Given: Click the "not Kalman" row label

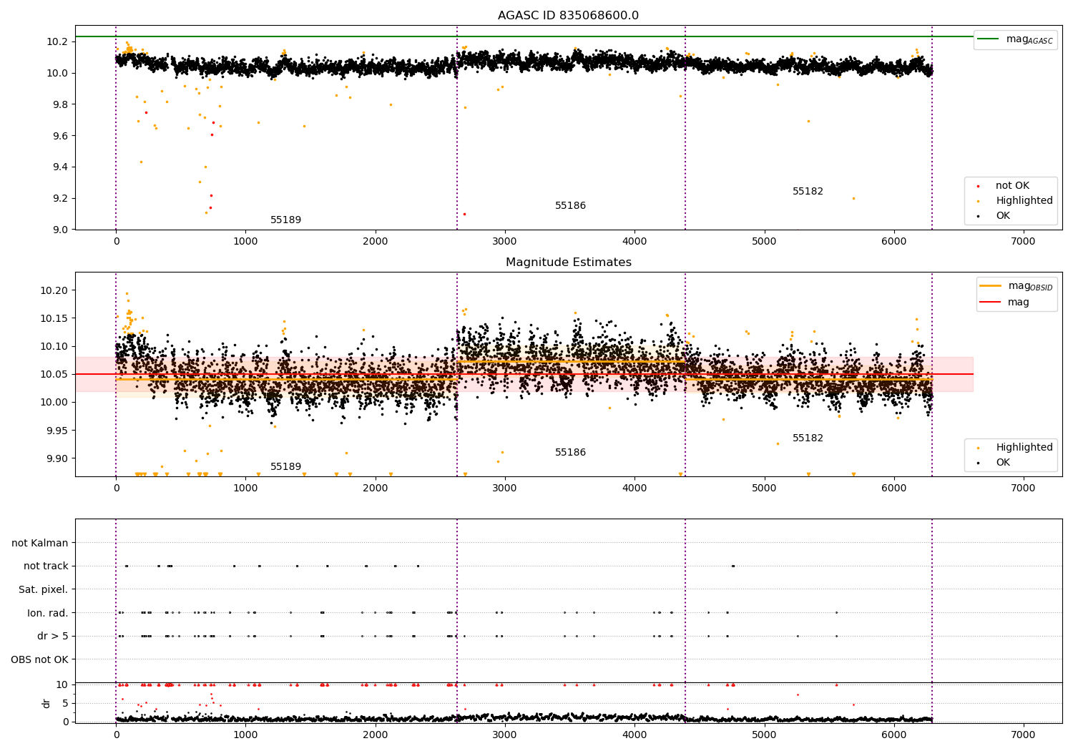Looking at the screenshot, I should tap(40, 544).
